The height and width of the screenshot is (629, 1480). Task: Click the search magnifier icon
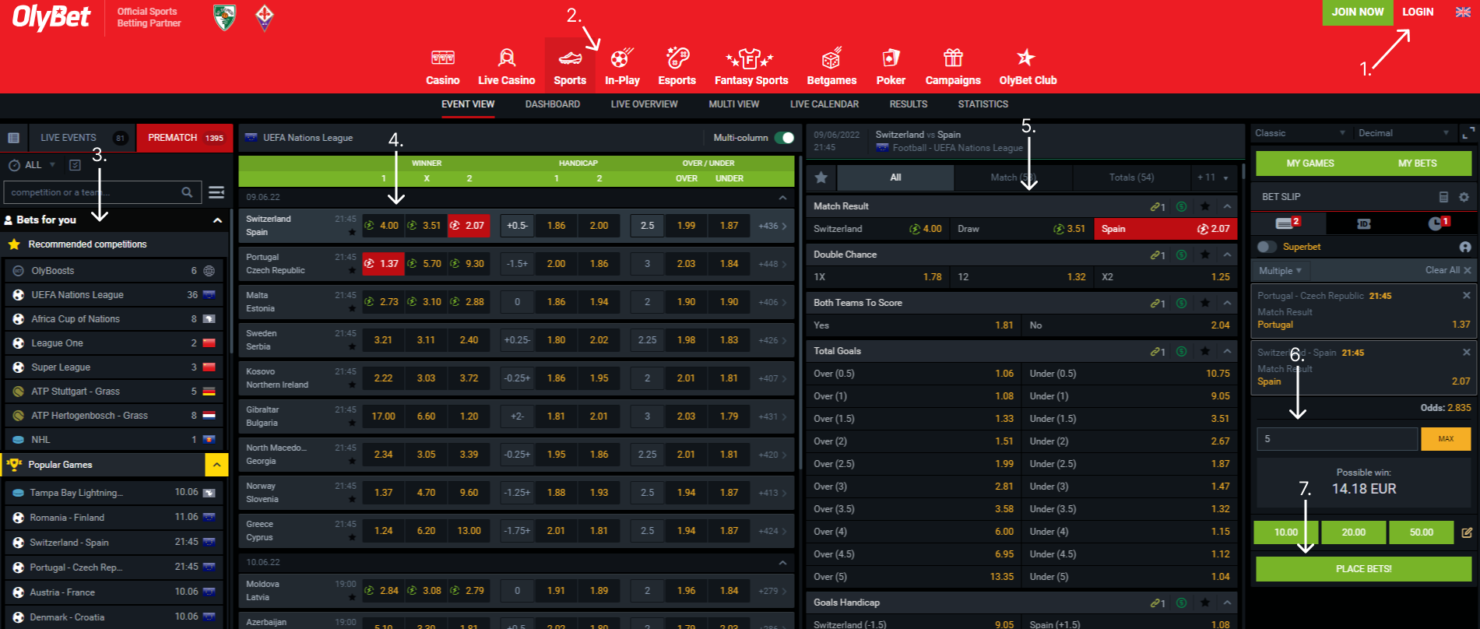(187, 192)
